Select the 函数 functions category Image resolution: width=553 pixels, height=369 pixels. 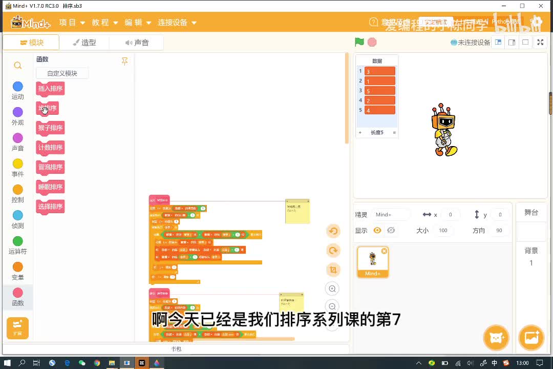point(17,297)
